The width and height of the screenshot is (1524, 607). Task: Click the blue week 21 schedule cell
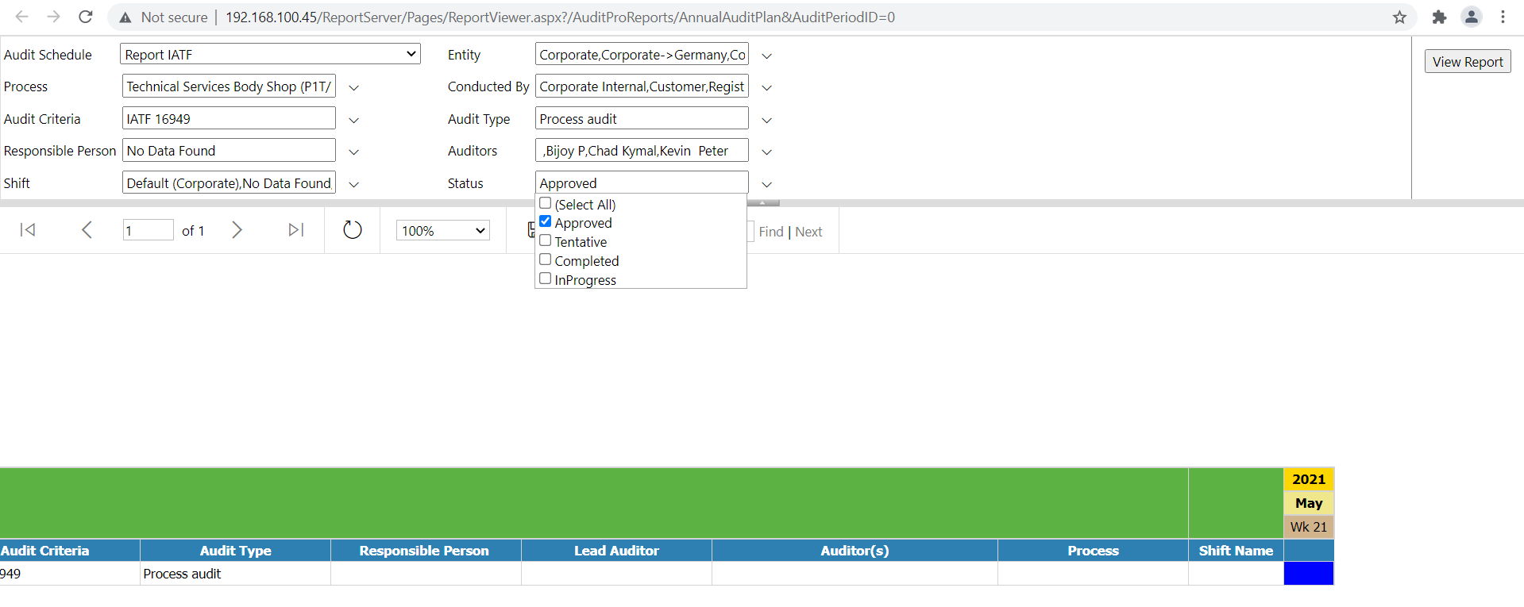pos(1309,573)
